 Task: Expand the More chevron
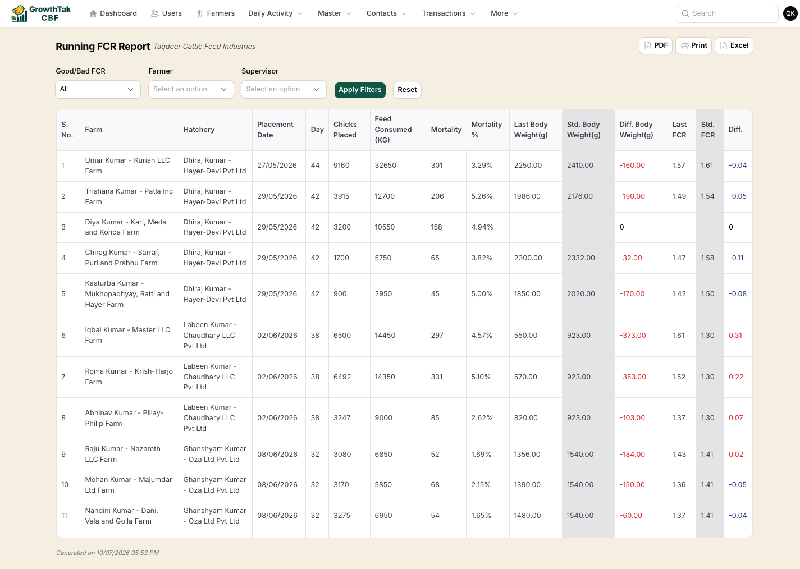(x=515, y=14)
